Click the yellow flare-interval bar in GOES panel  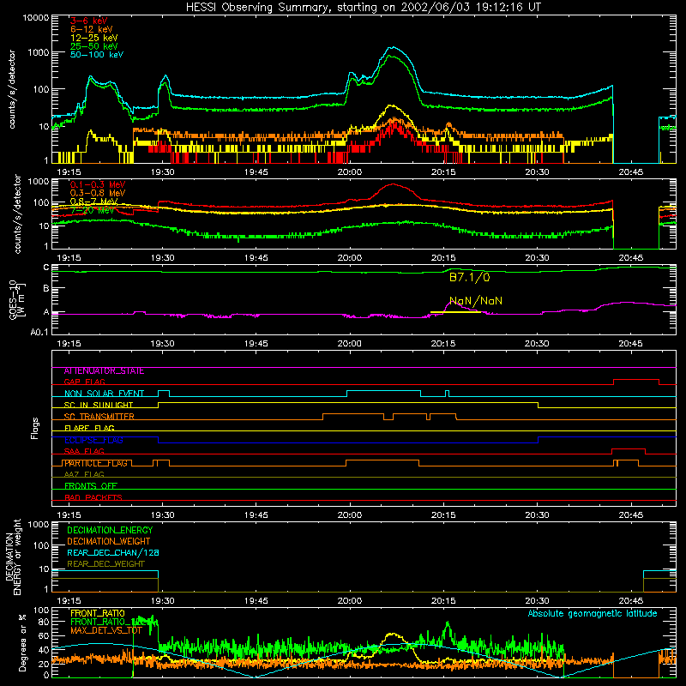[x=455, y=312]
